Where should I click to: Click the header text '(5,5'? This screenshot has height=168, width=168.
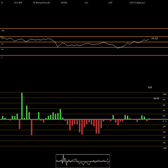click(x=86, y=3)
